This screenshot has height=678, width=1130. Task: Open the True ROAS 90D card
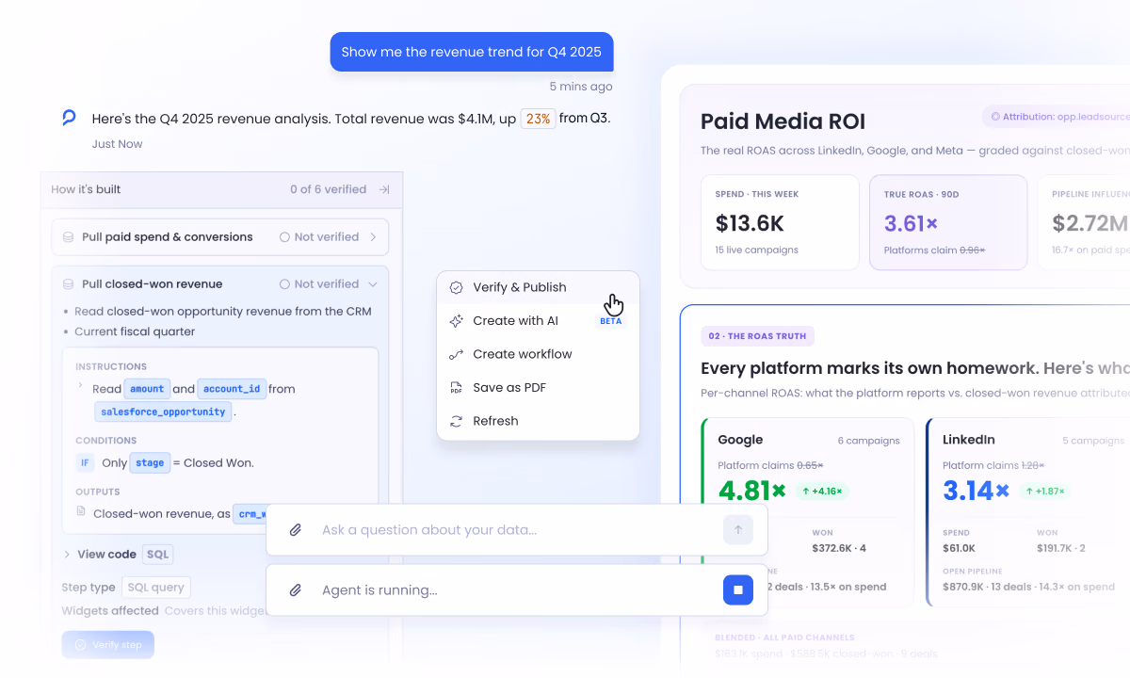click(x=948, y=222)
